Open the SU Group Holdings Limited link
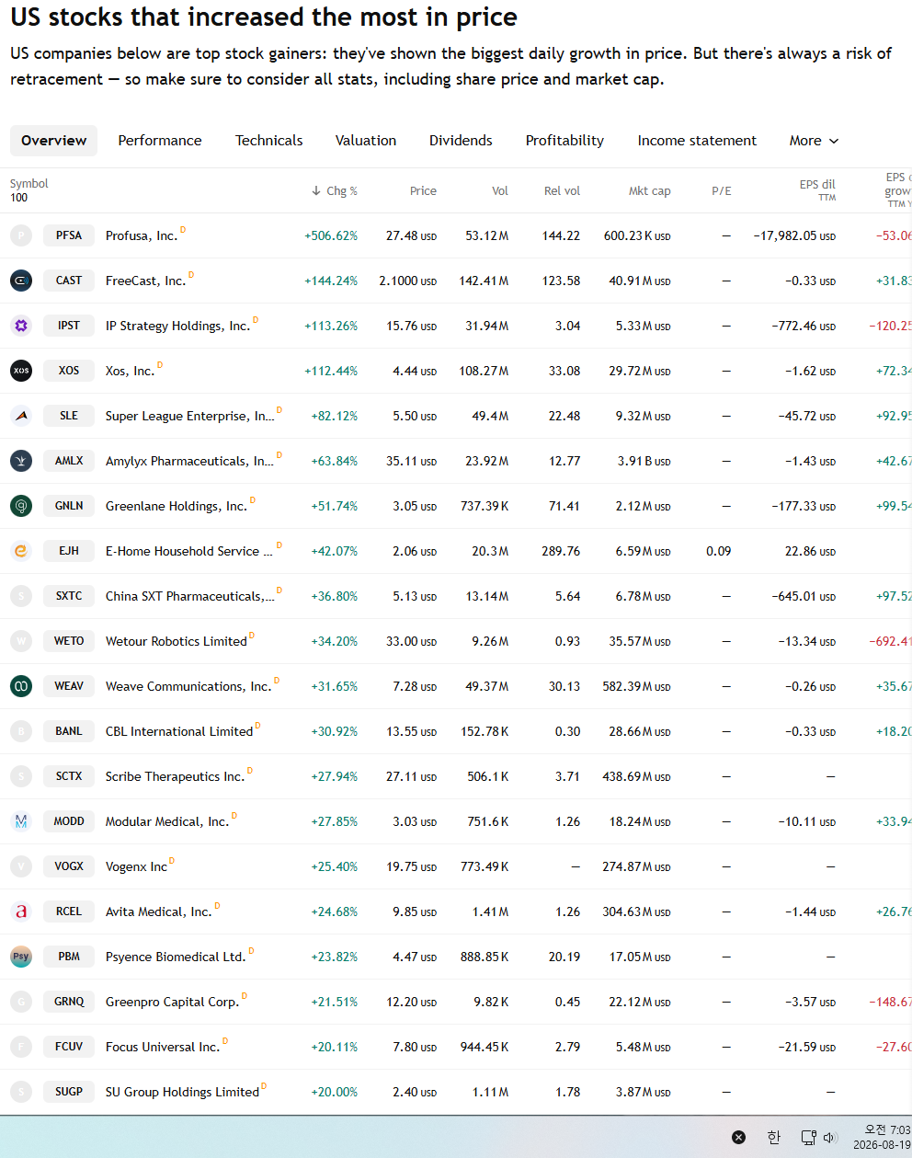The height and width of the screenshot is (1158, 912). pyautogui.click(x=182, y=1093)
